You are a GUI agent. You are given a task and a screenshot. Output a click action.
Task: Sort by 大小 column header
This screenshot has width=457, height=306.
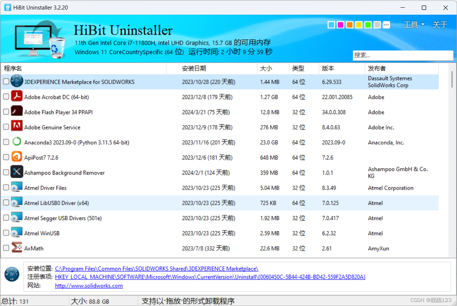273,68
